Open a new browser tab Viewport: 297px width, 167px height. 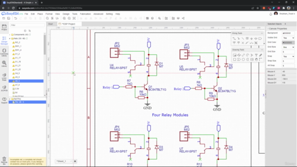[x=42, y=3]
